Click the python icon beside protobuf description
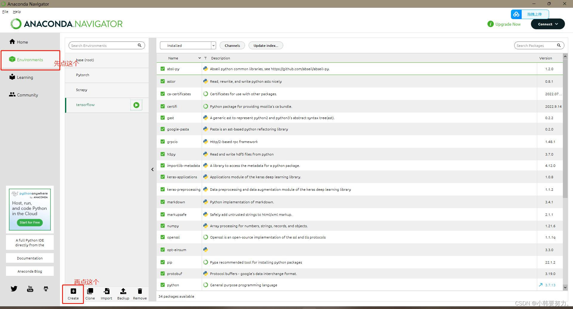The width and height of the screenshot is (573, 309). click(206, 273)
